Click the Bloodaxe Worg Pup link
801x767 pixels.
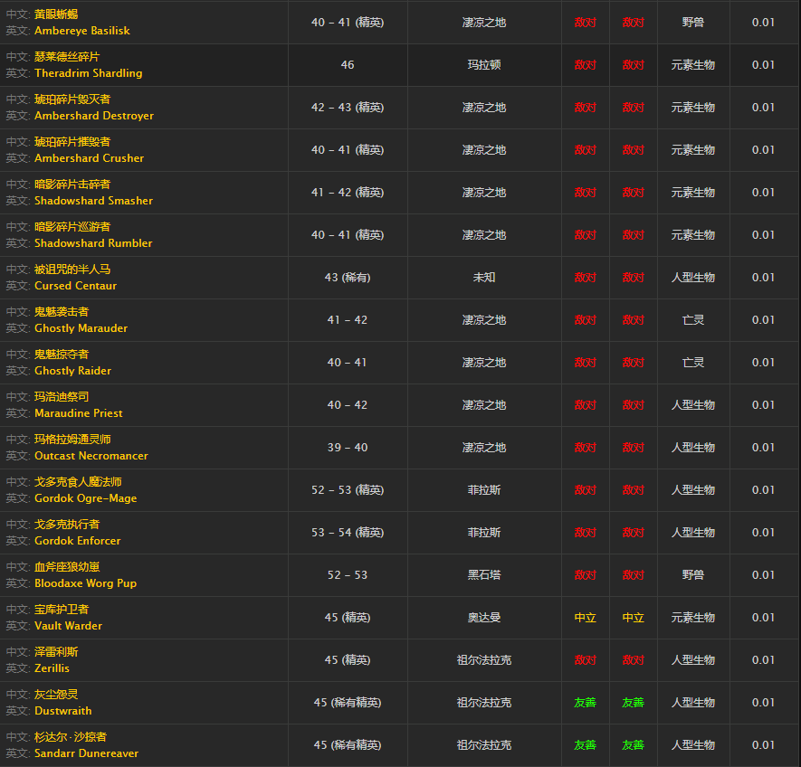[x=85, y=583]
